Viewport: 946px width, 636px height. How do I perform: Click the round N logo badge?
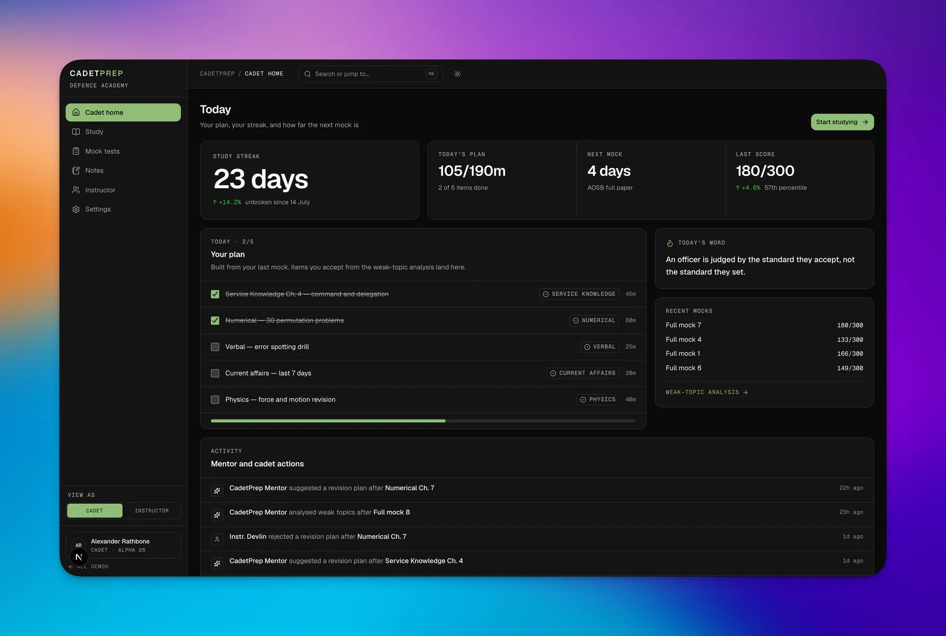(x=79, y=557)
